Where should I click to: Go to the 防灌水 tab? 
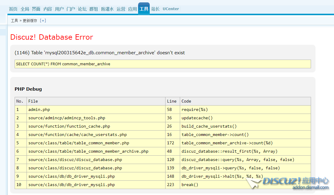click(107, 9)
